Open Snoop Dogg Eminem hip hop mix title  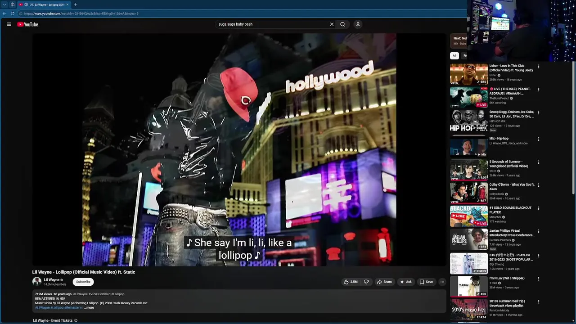(x=512, y=114)
